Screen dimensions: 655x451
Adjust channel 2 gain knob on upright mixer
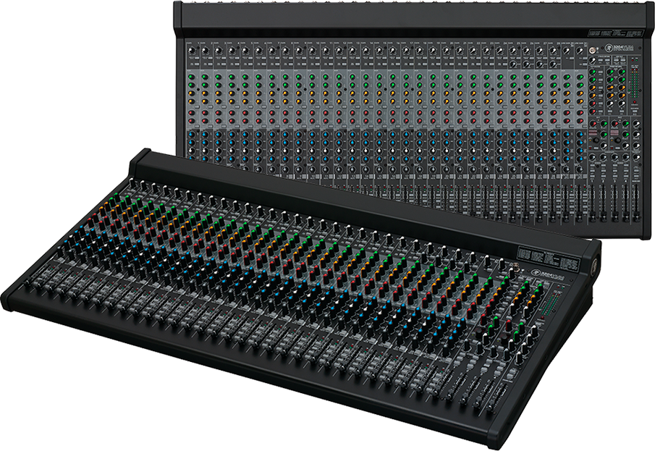coord(205,51)
